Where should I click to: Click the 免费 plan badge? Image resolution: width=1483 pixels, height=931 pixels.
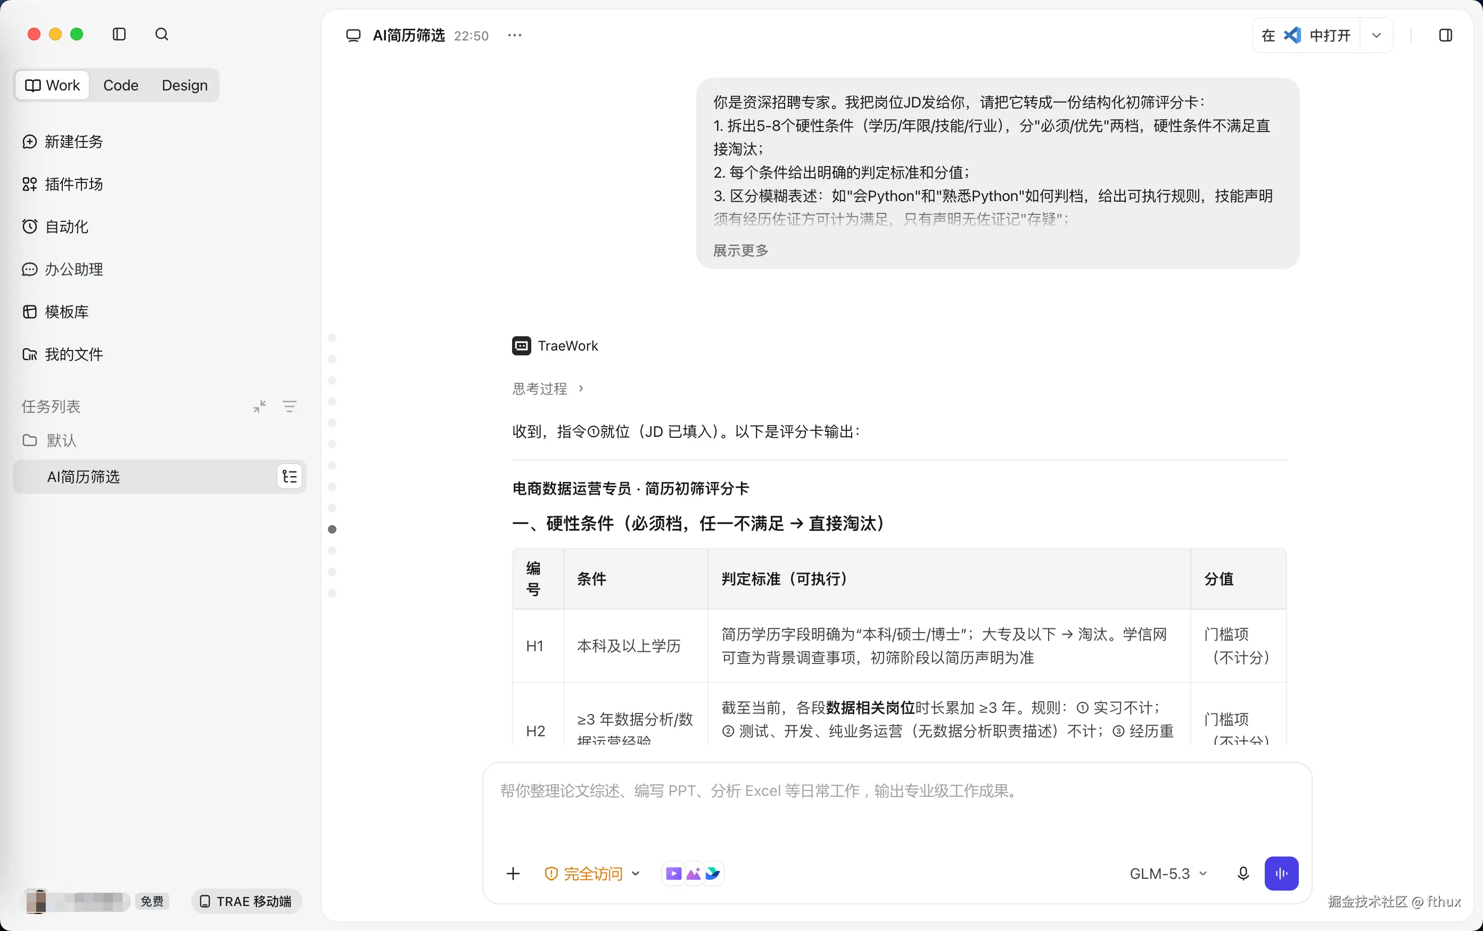[152, 901]
